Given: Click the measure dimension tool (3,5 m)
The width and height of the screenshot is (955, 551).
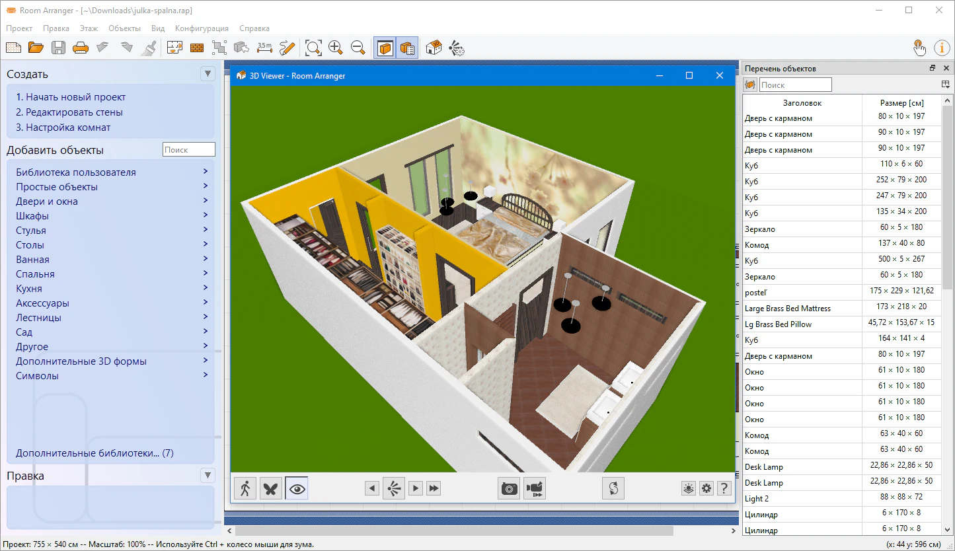Looking at the screenshot, I should (264, 48).
